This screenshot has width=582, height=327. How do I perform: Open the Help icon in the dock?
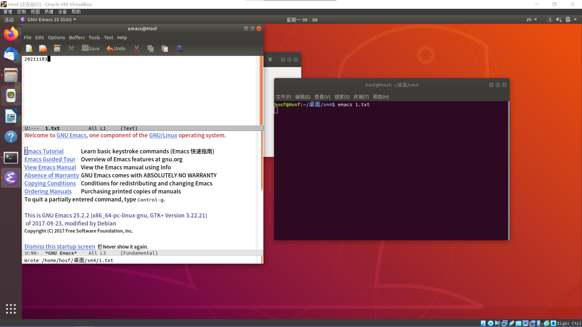click(x=11, y=137)
